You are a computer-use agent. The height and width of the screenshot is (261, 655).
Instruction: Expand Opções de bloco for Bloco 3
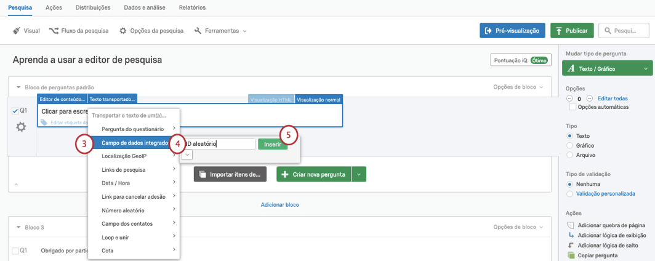518,227
